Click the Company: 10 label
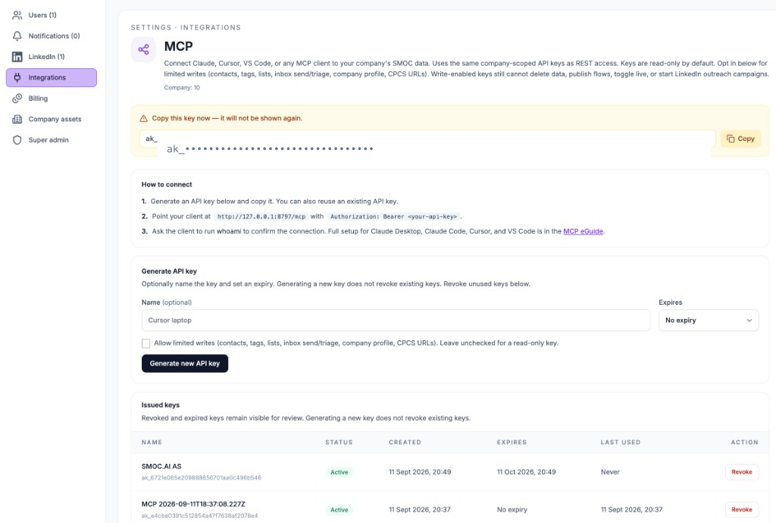The width and height of the screenshot is (776, 523). pos(182,88)
